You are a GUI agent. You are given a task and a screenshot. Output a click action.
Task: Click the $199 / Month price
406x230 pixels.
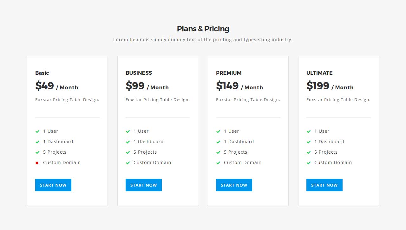(x=330, y=86)
